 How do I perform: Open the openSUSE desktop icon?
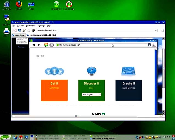(56, 5)
